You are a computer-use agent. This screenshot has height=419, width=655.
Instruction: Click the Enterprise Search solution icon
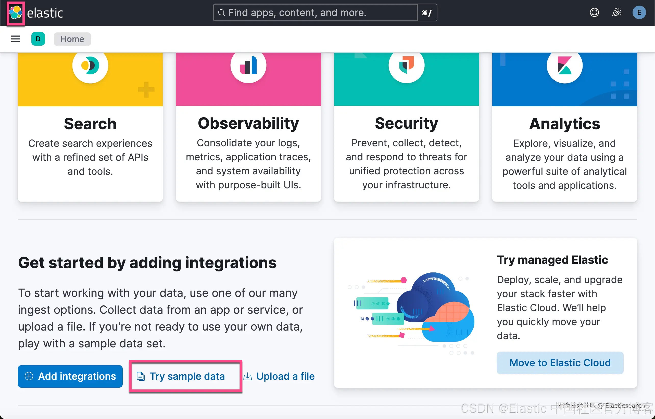coord(90,66)
